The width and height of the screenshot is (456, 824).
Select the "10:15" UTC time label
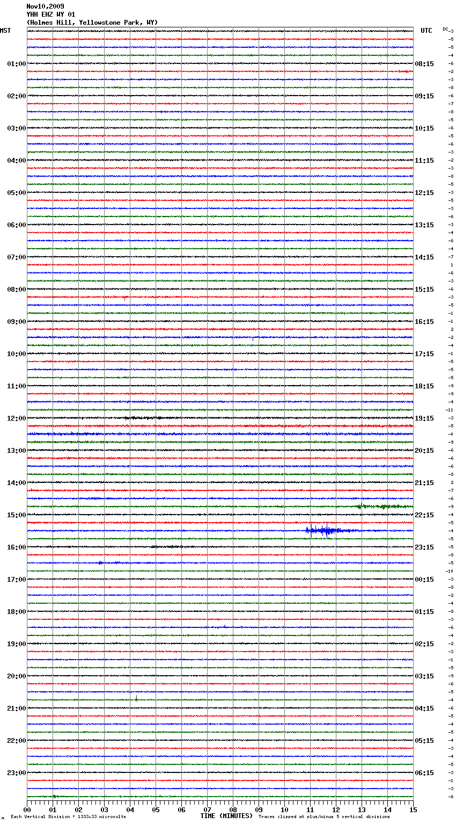[x=424, y=128]
